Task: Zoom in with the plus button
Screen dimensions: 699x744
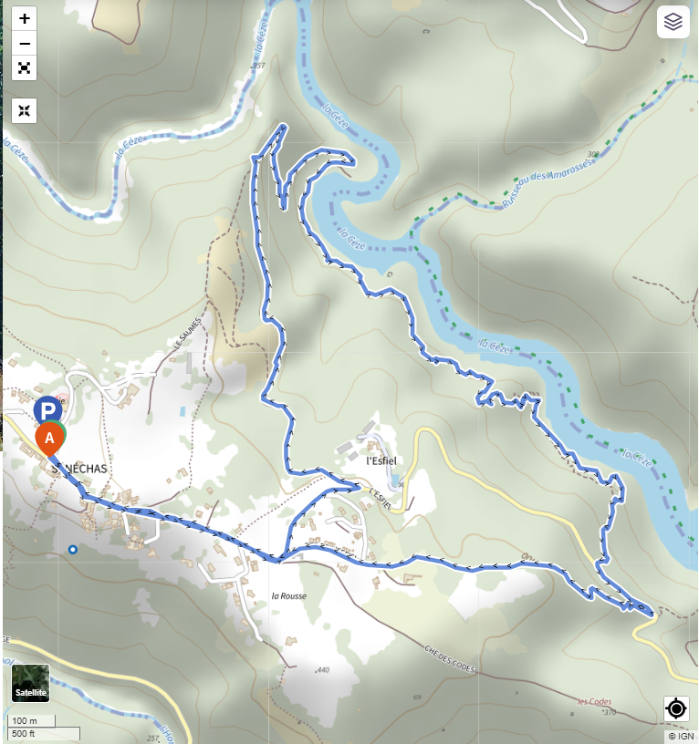Action: (x=25, y=18)
